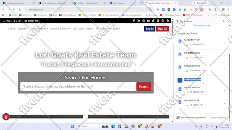232x130 pixels.
Task: Open the Giving Back nav item
Action: click(103, 29)
